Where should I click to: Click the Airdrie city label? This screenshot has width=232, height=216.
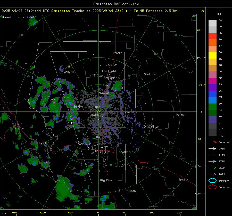tap(102, 137)
